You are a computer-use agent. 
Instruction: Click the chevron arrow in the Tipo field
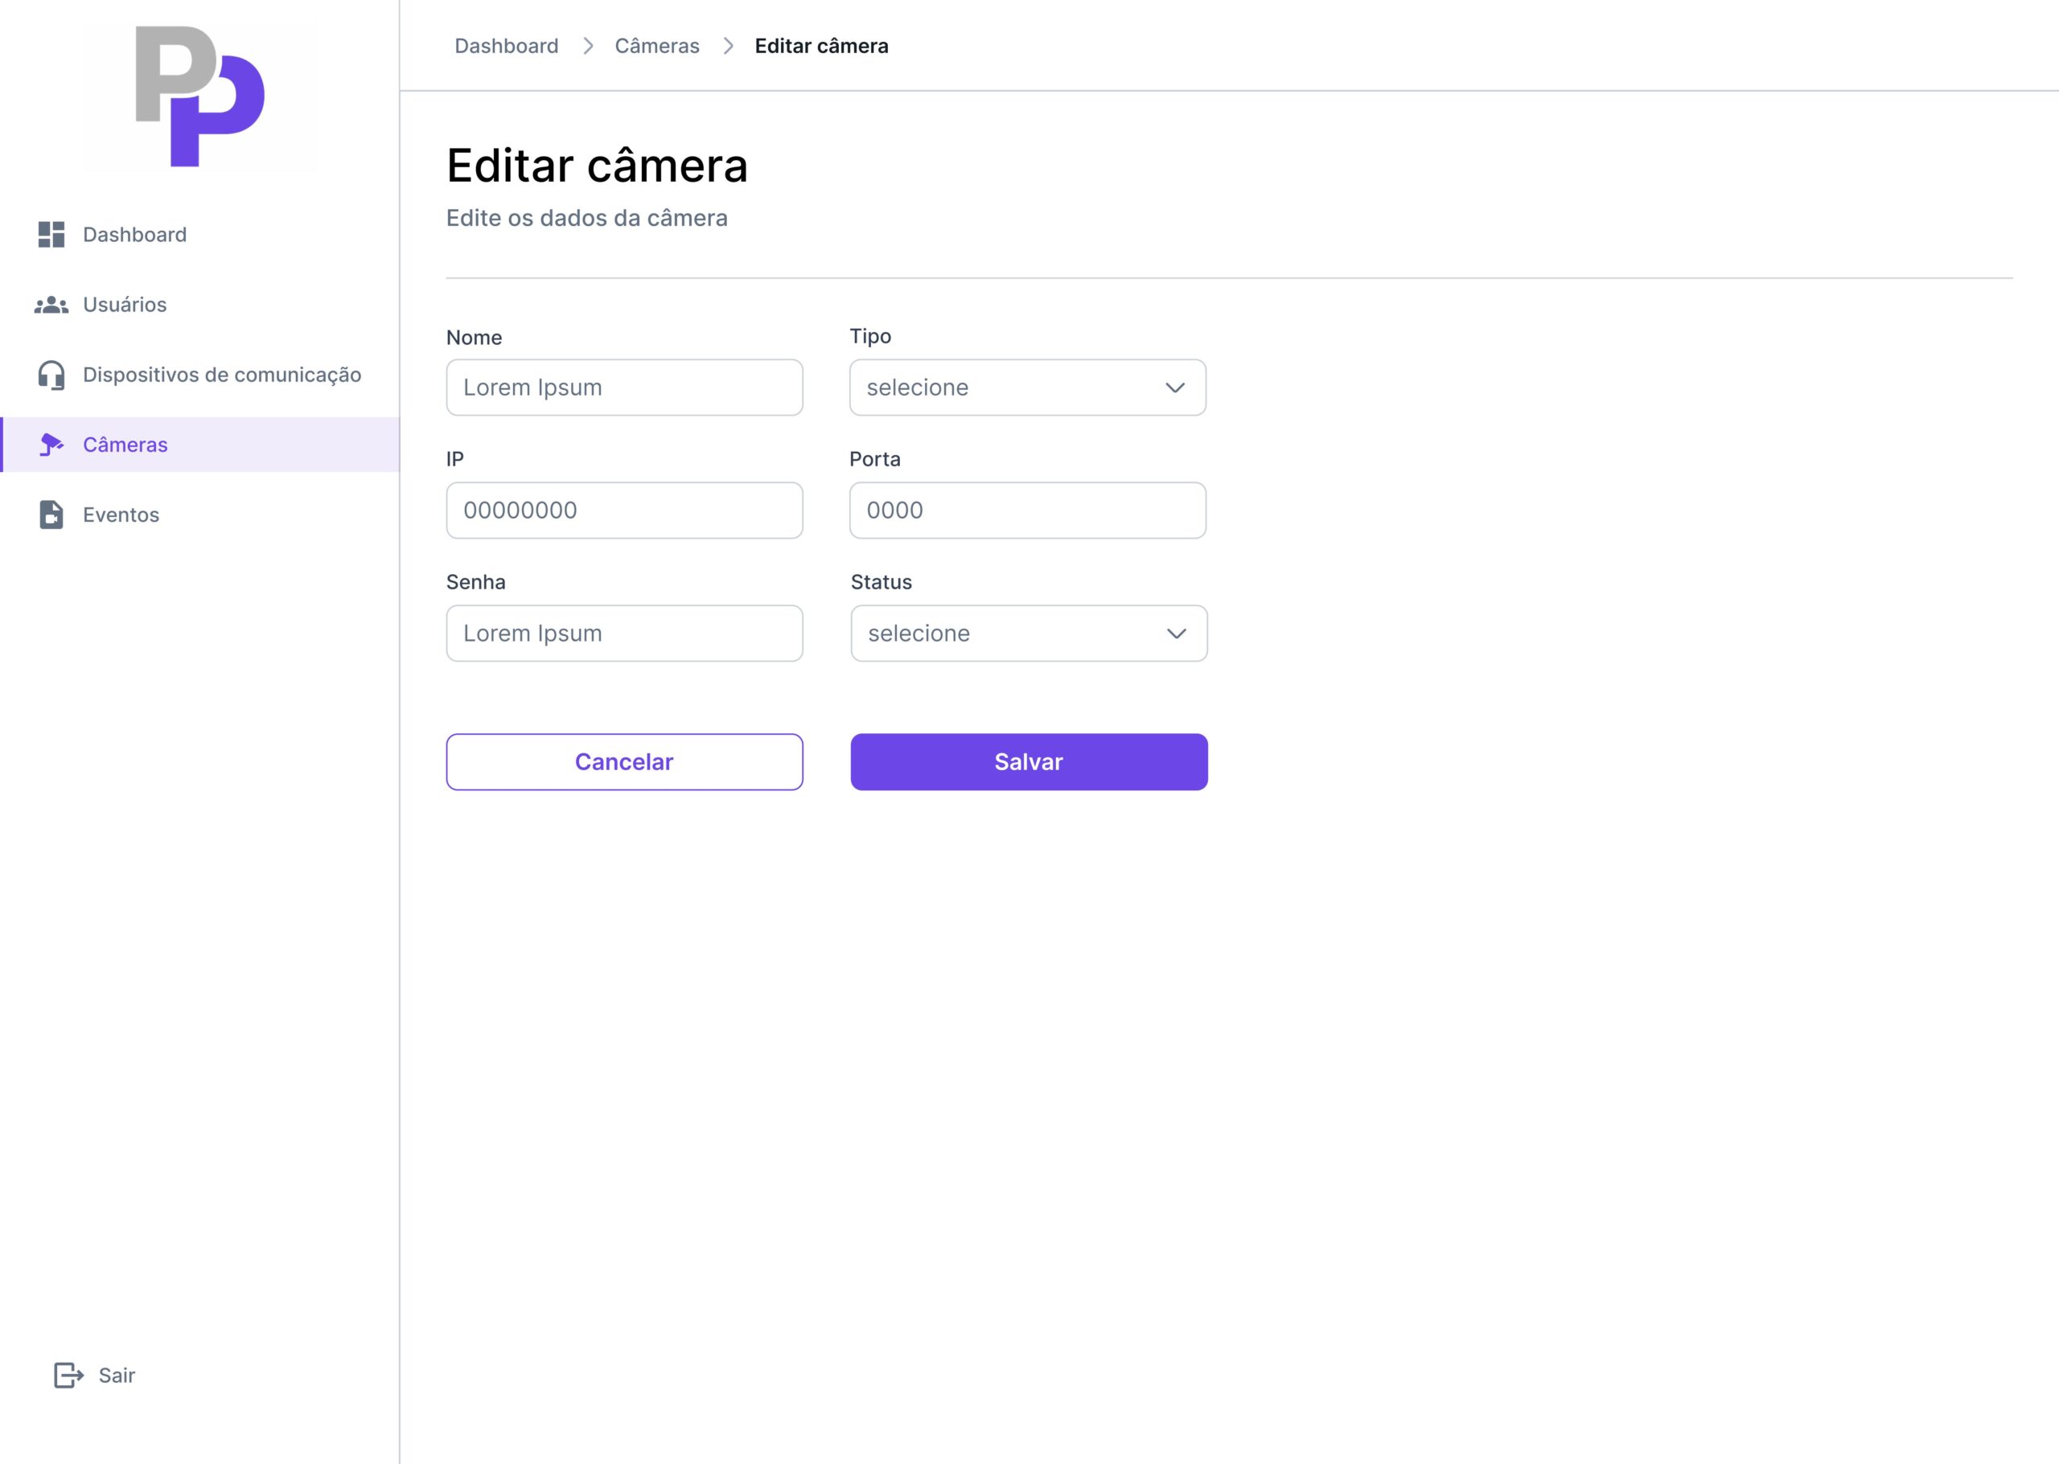pyautogui.click(x=1174, y=388)
